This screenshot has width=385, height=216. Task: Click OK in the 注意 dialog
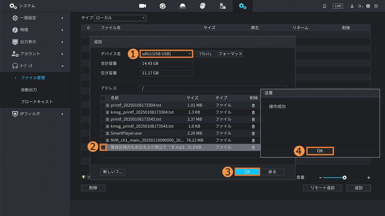click(x=320, y=151)
